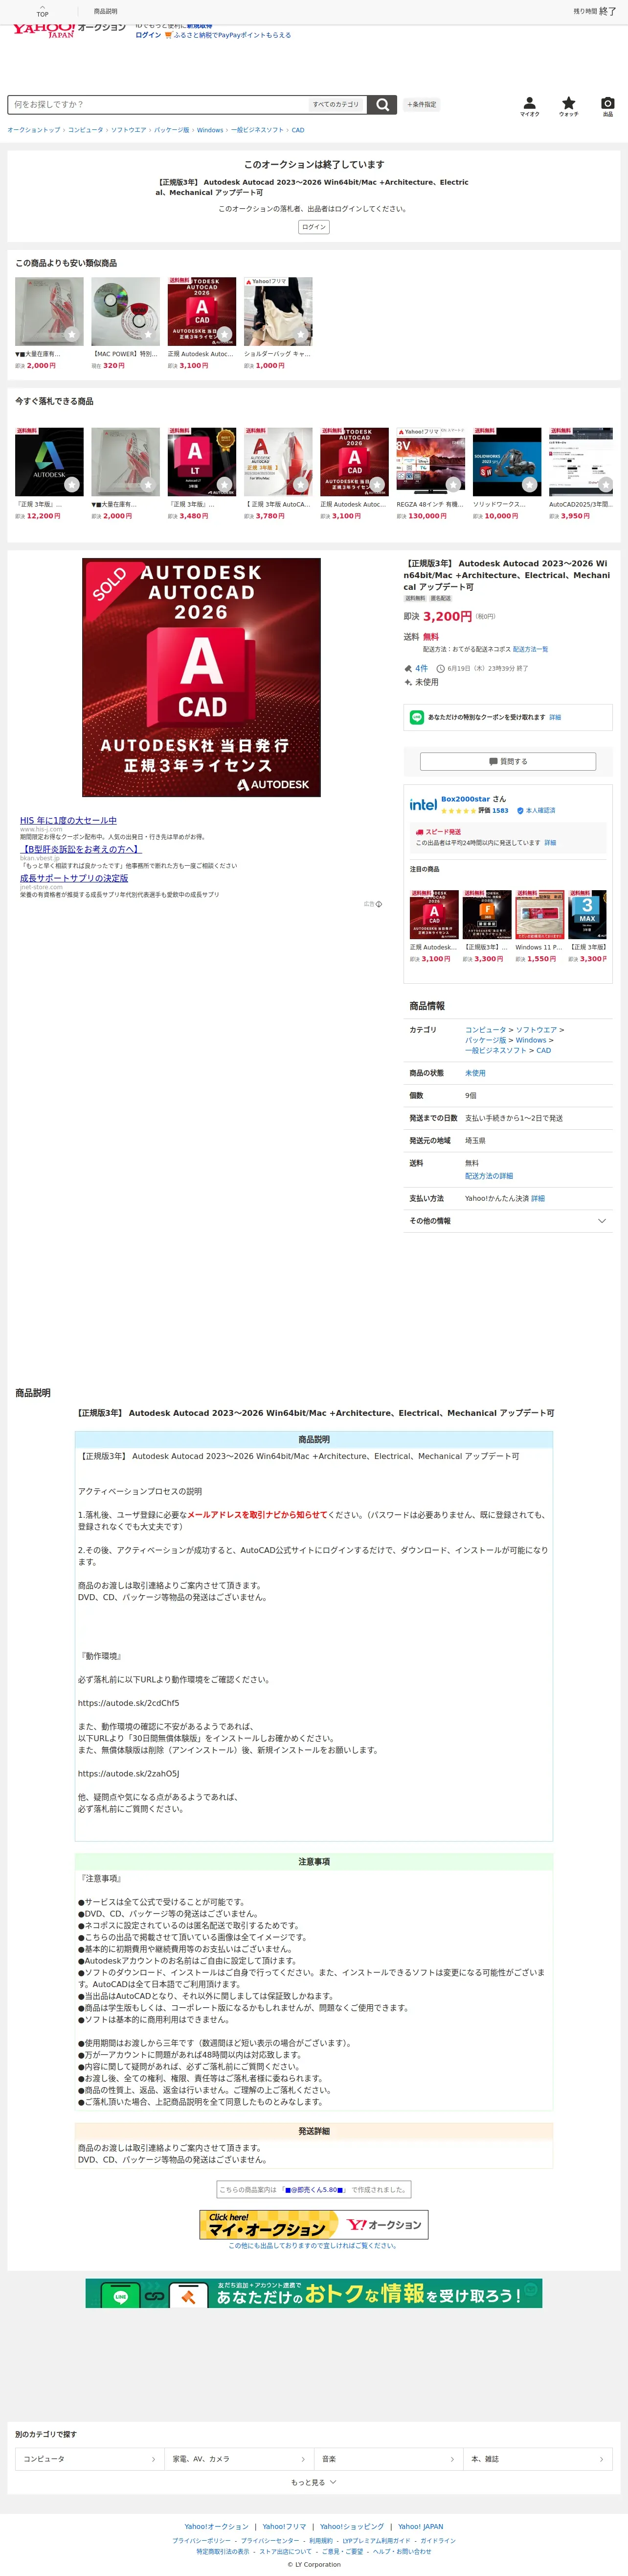Click watch star on REGZA 130,000円 item

(453, 484)
